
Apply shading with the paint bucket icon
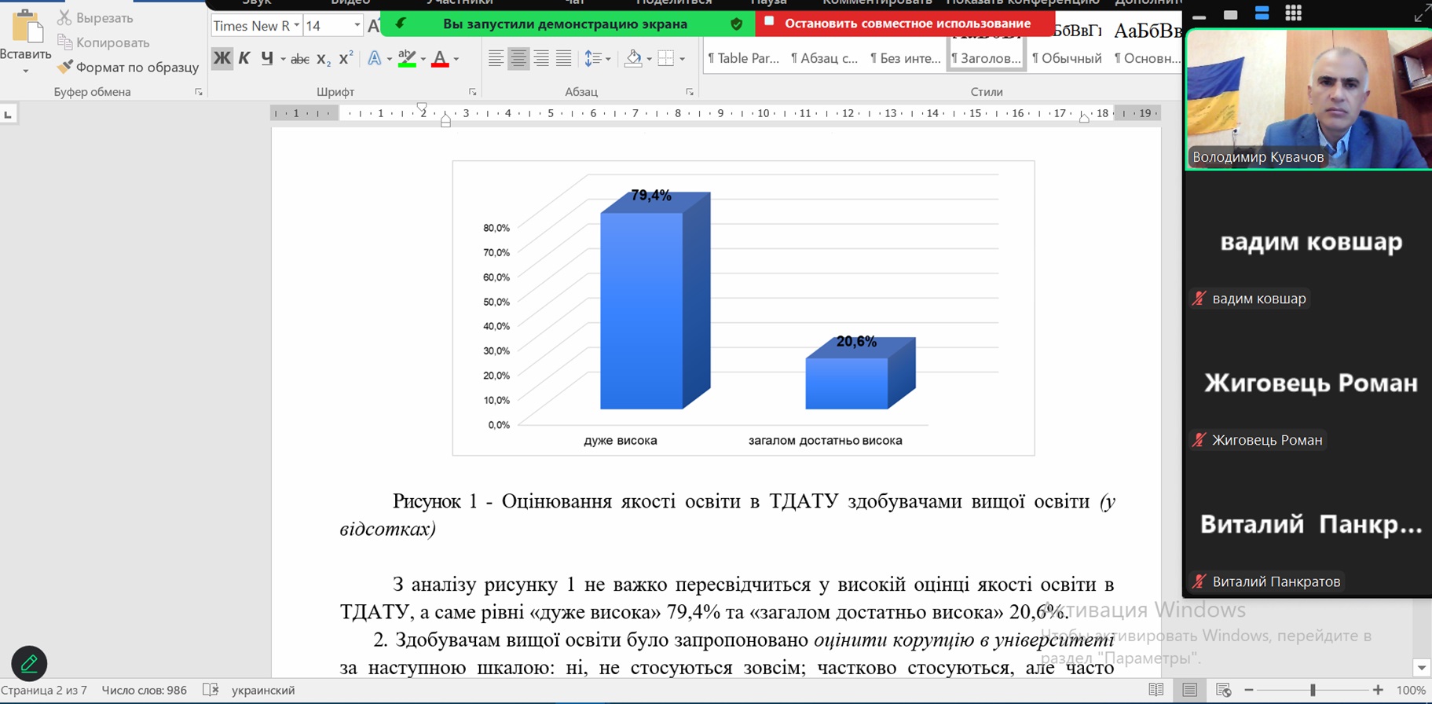coord(633,58)
